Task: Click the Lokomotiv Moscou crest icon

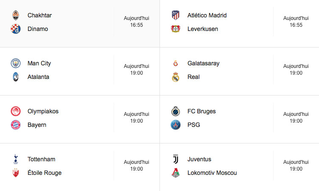Action: pyautogui.click(x=176, y=173)
